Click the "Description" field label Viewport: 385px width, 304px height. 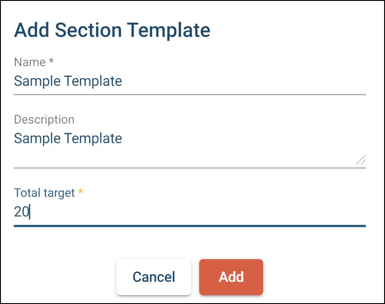44,120
